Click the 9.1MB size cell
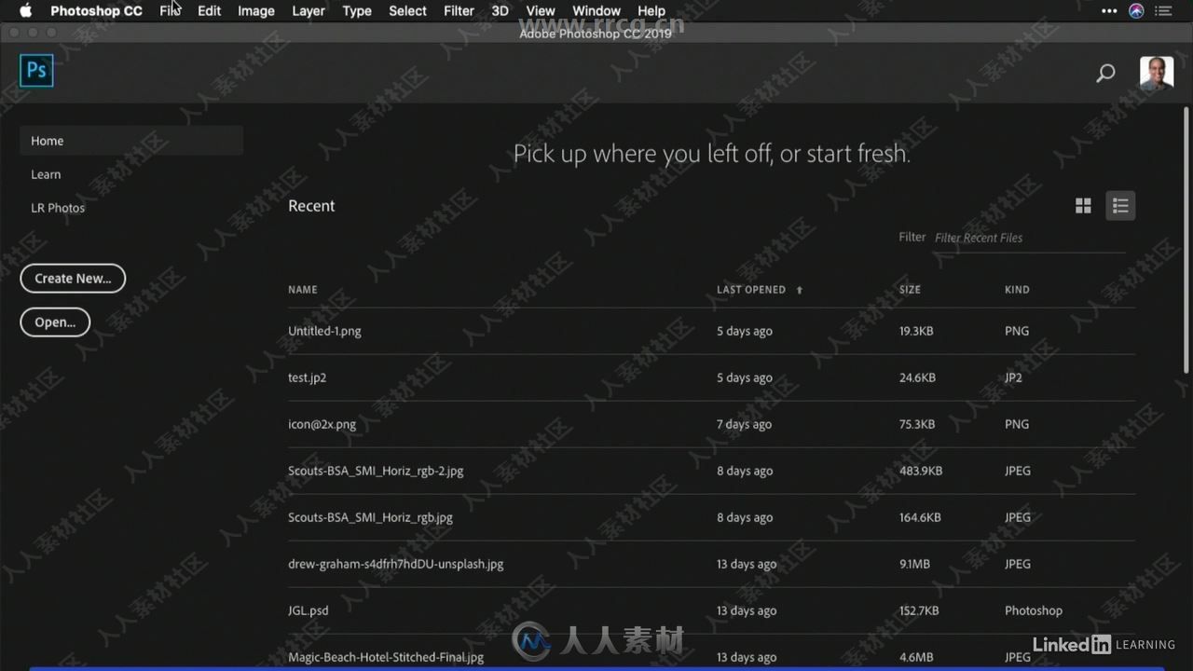The width and height of the screenshot is (1193, 671). (914, 564)
